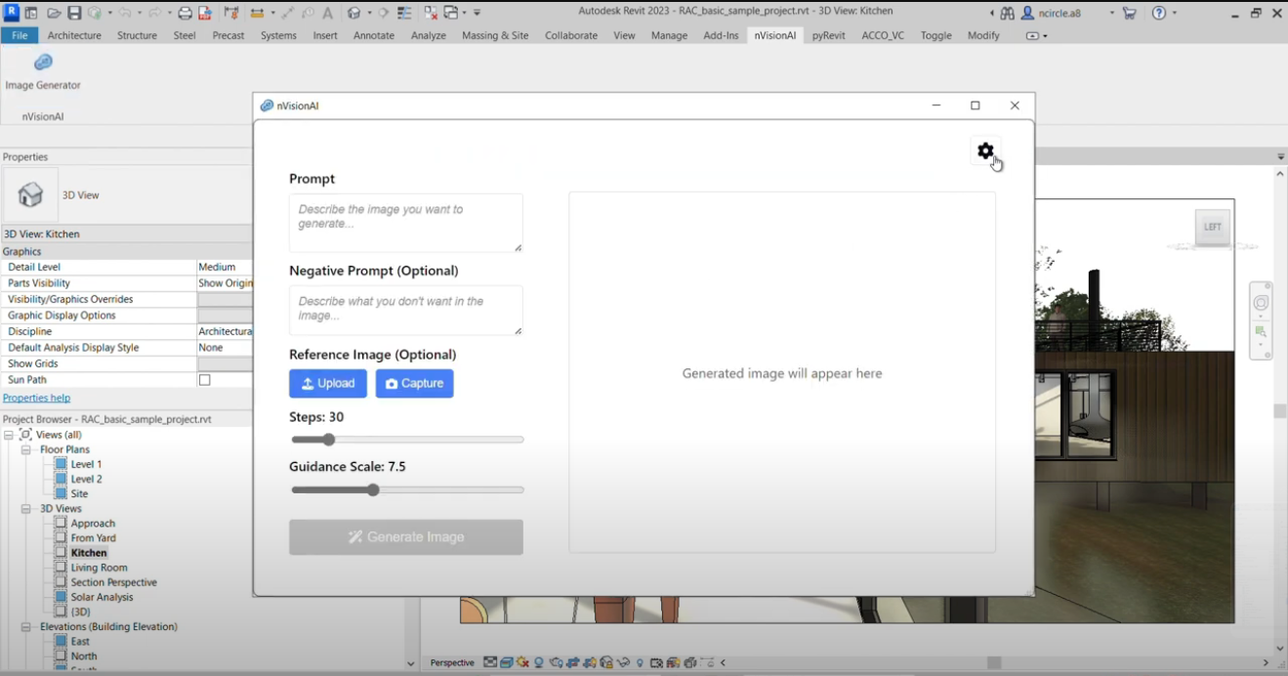Open the shopping cart Autodesk store icon
This screenshot has width=1288, height=676.
(1130, 14)
